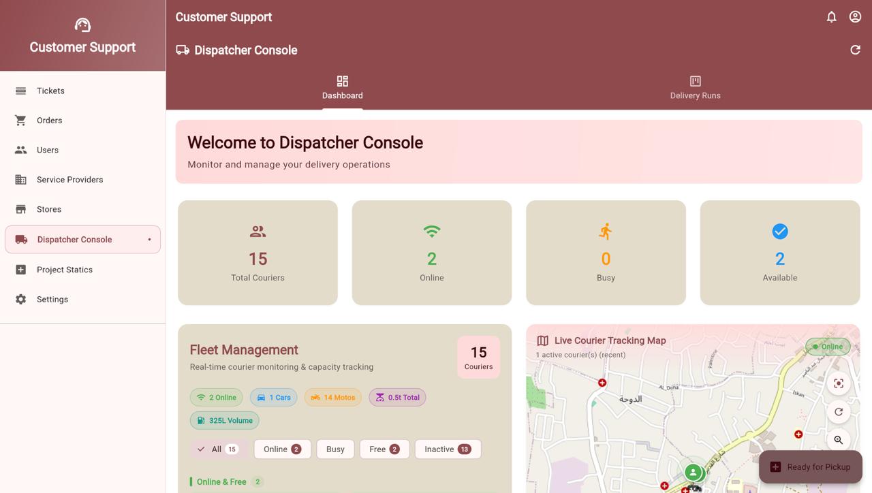872x493 pixels.
Task: Click the refresh icon next to Dispatcher Console
Action: (x=855, y=50)
